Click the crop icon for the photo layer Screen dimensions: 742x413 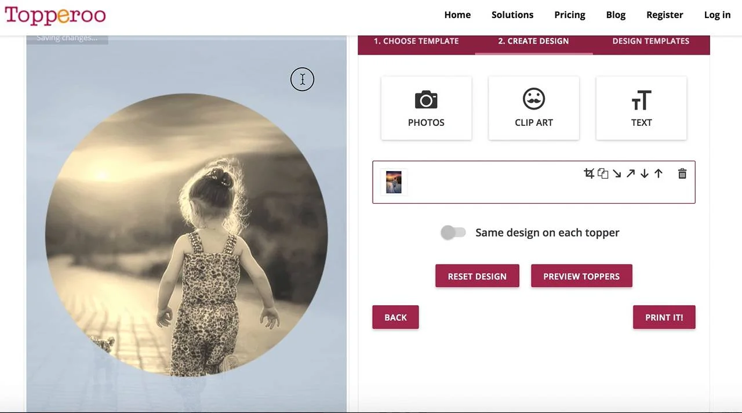coord(589,173)
